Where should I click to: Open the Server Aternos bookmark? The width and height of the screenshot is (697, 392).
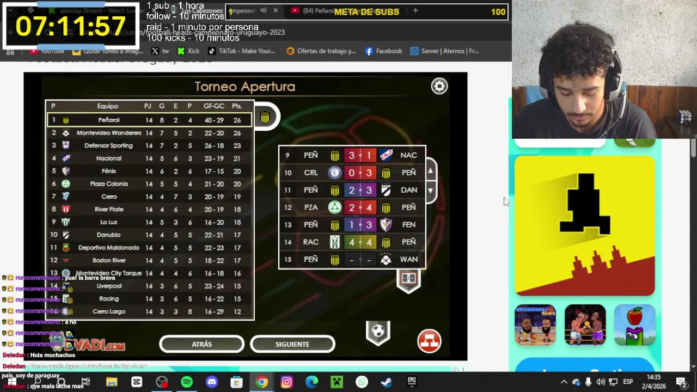[x=444, y=51]
